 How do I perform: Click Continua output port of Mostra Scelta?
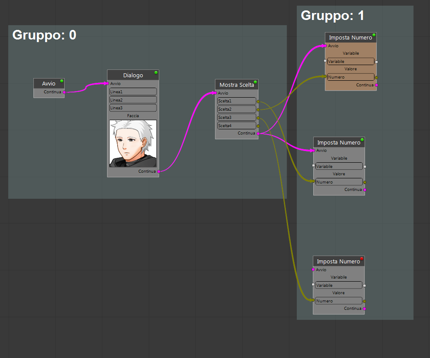pos(258,134)
